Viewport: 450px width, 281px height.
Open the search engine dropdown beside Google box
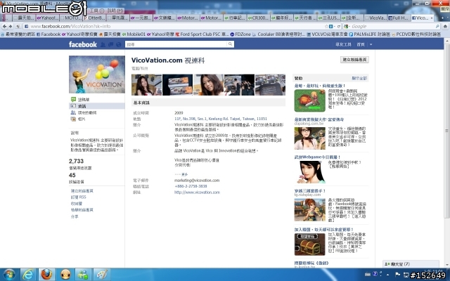pos(347,26)
